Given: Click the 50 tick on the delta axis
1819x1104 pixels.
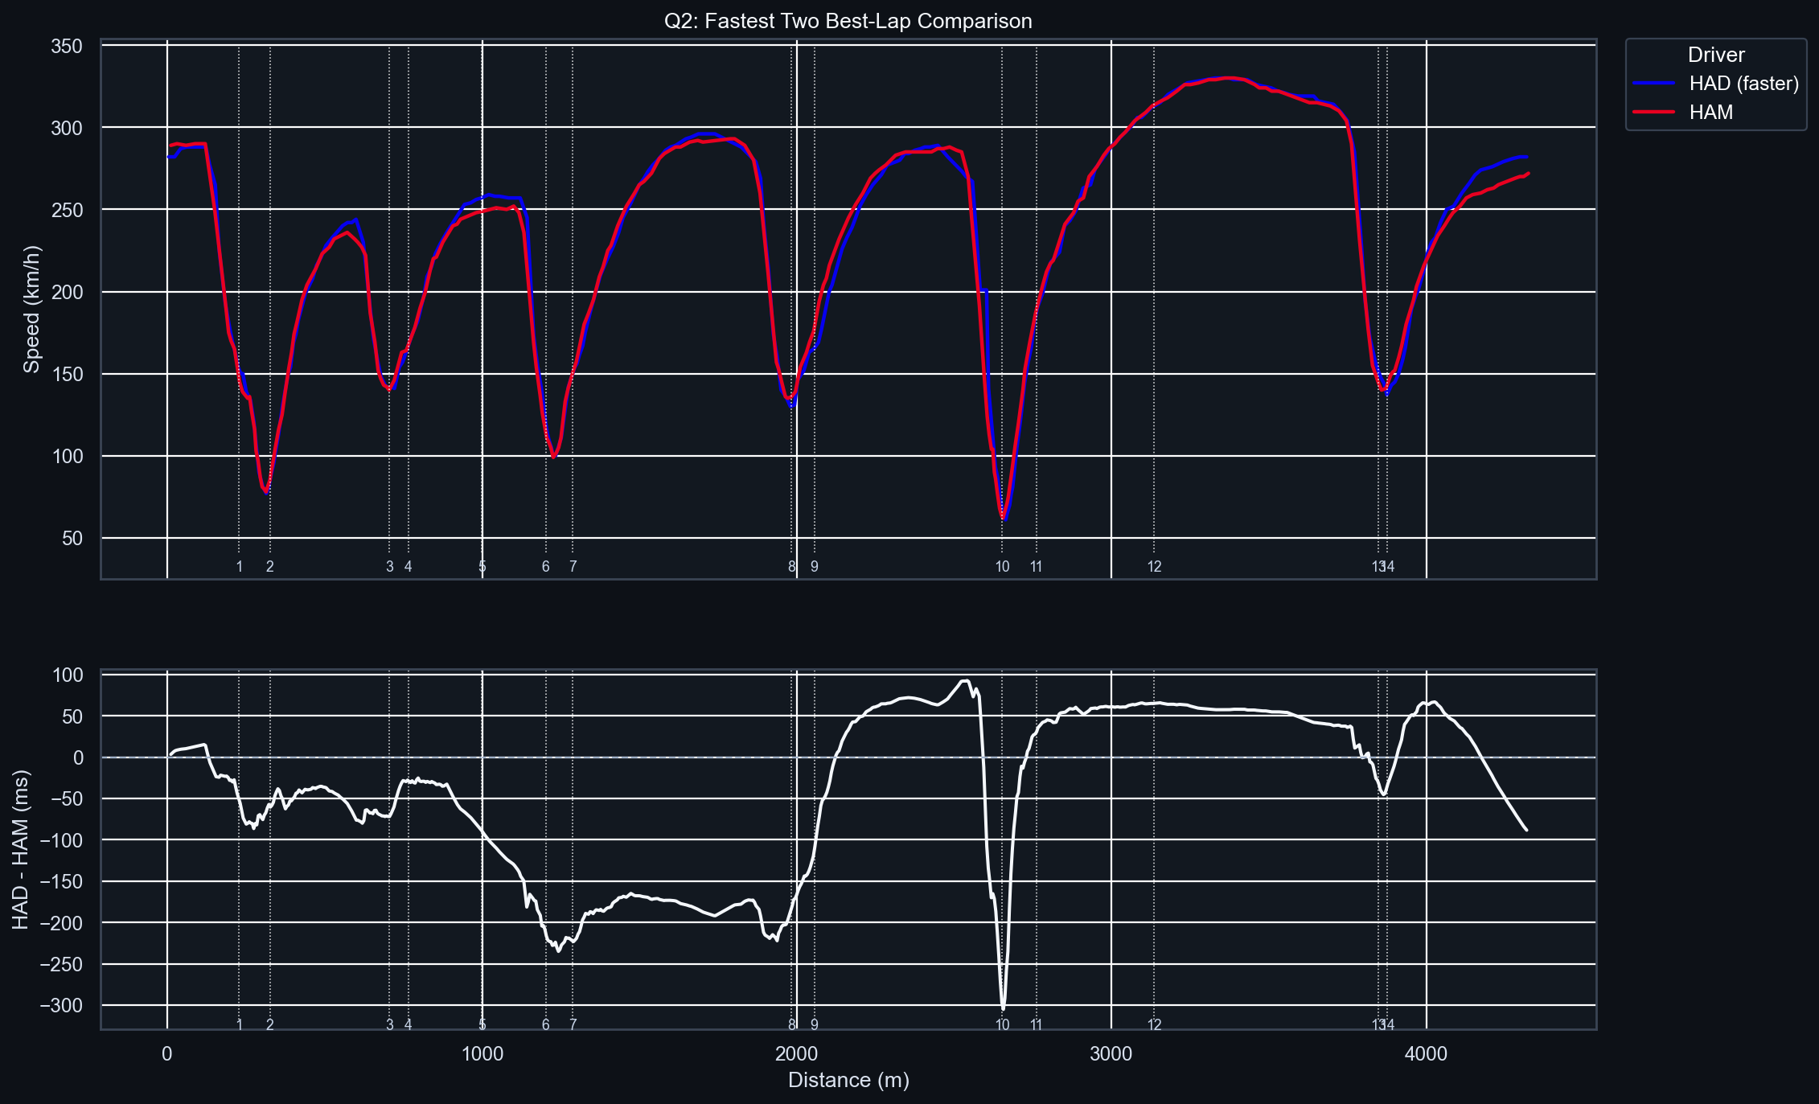Looking at the screenshot, I should [x=72, y=716].
